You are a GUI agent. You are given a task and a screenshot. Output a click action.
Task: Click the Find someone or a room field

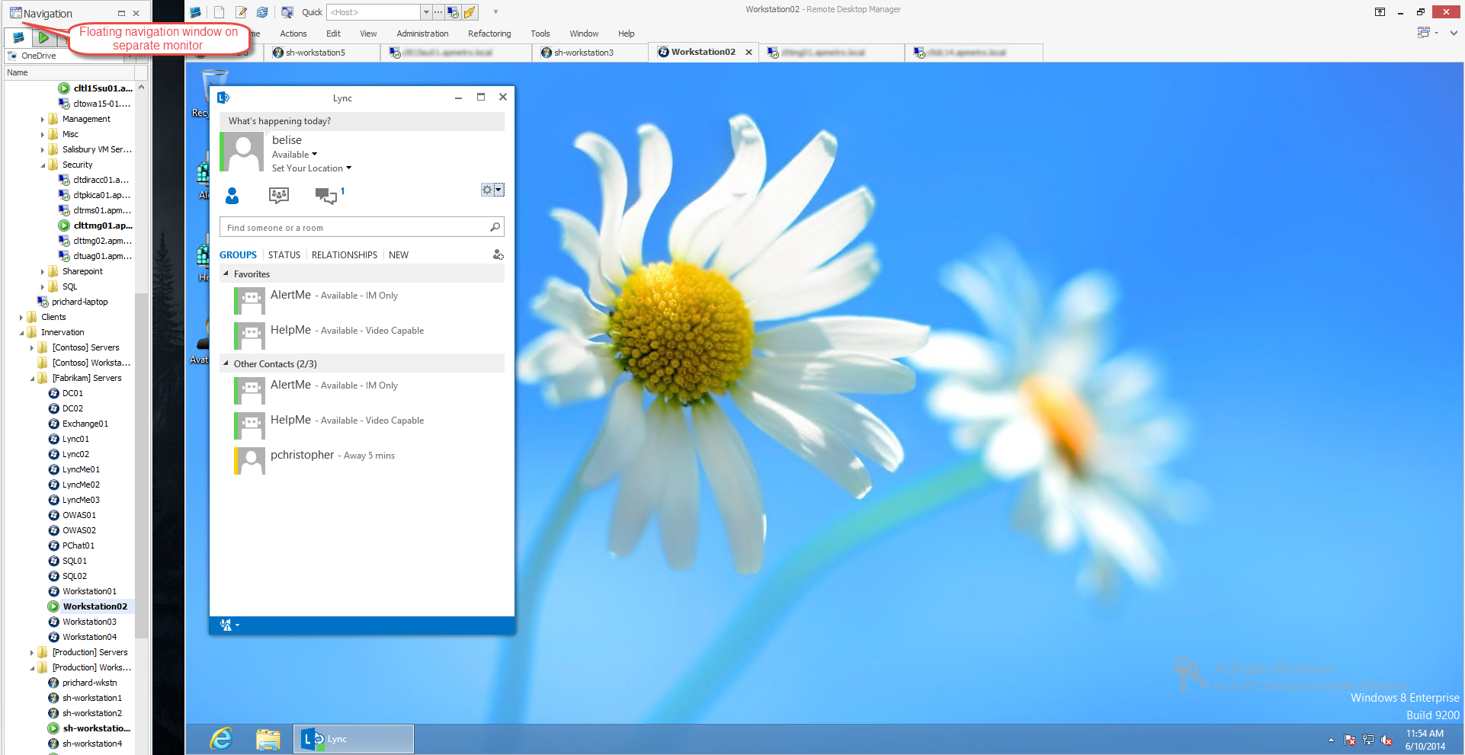pyautogui.click(x=354, y=228)
